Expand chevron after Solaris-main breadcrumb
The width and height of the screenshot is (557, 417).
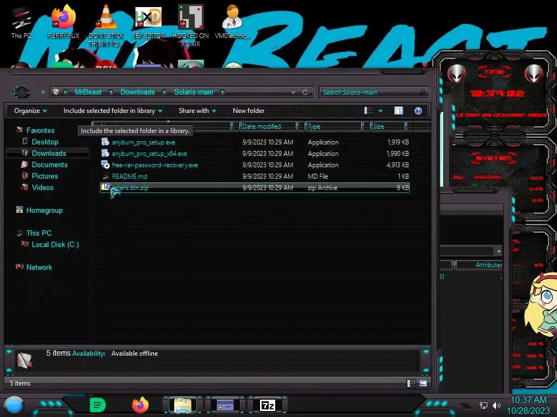[x=222, y=92]
